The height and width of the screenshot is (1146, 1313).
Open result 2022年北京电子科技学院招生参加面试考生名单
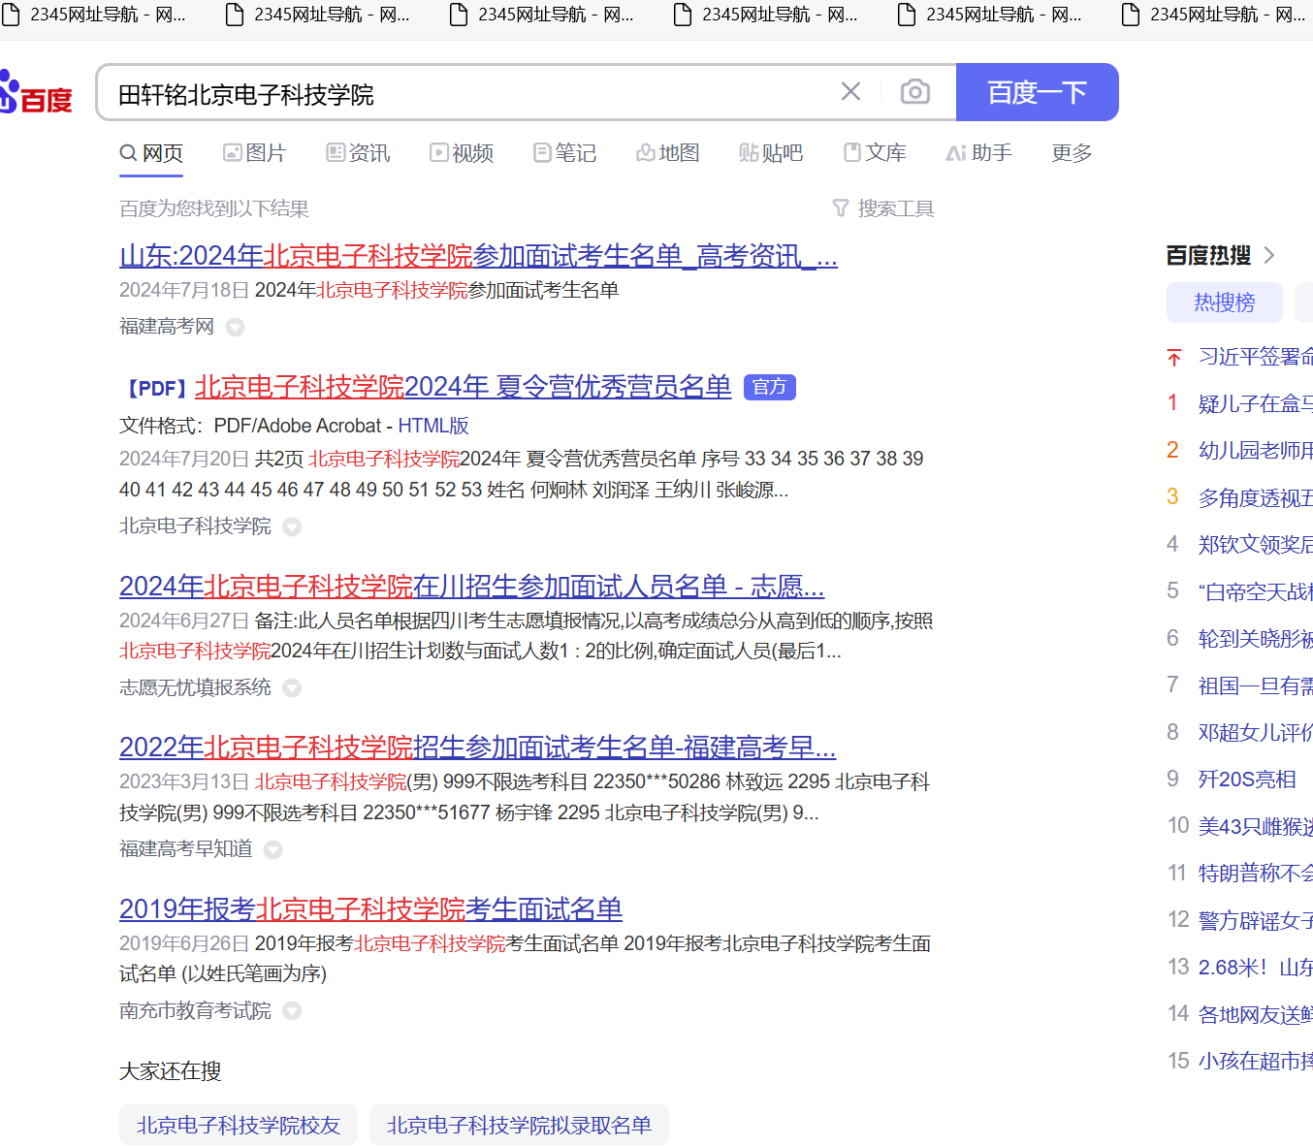[477, 748]
